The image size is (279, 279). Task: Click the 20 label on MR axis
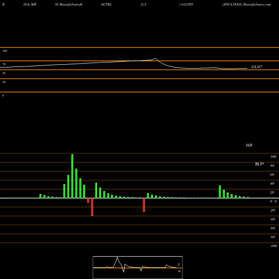[272, 193]
